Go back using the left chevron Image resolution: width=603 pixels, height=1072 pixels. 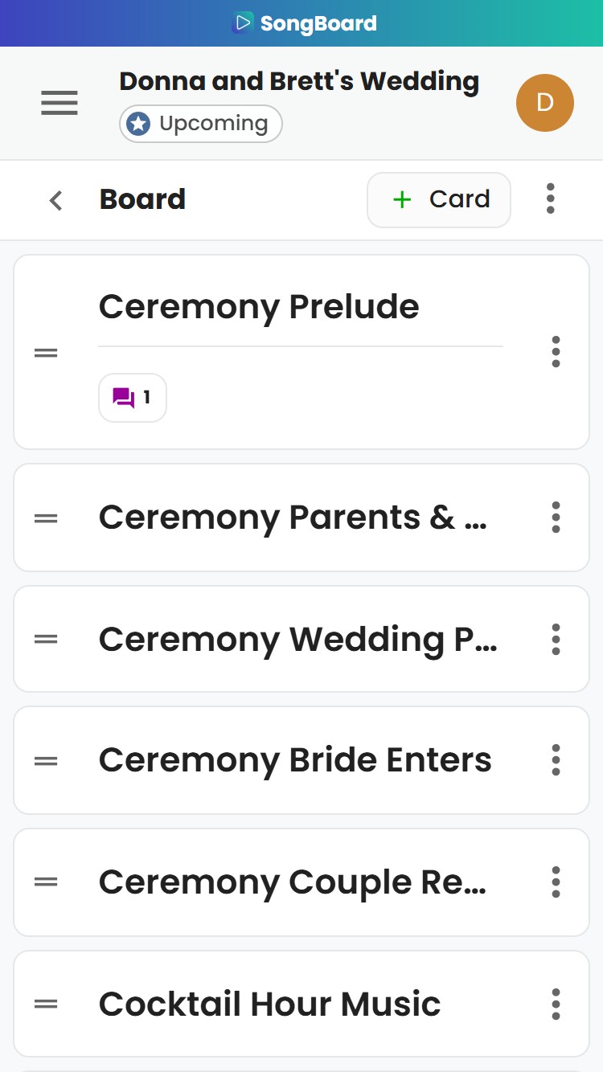[x=55, y=200]
